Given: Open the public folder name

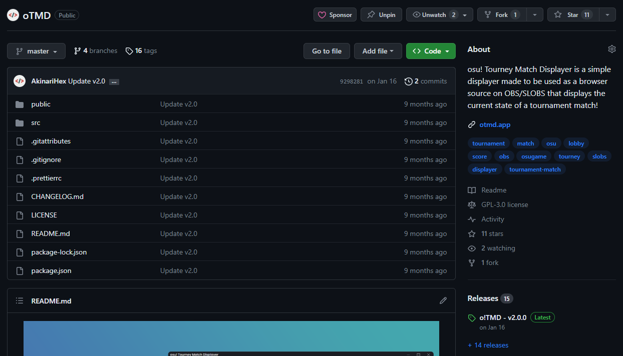Looking at the screenshot, I should 41,104.
